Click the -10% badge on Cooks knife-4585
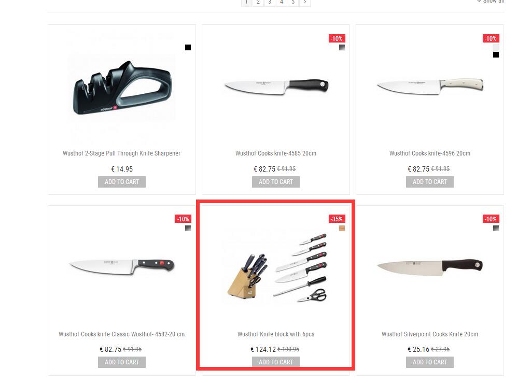The height and width of the screenshot is (383, 531). point(337,38)
